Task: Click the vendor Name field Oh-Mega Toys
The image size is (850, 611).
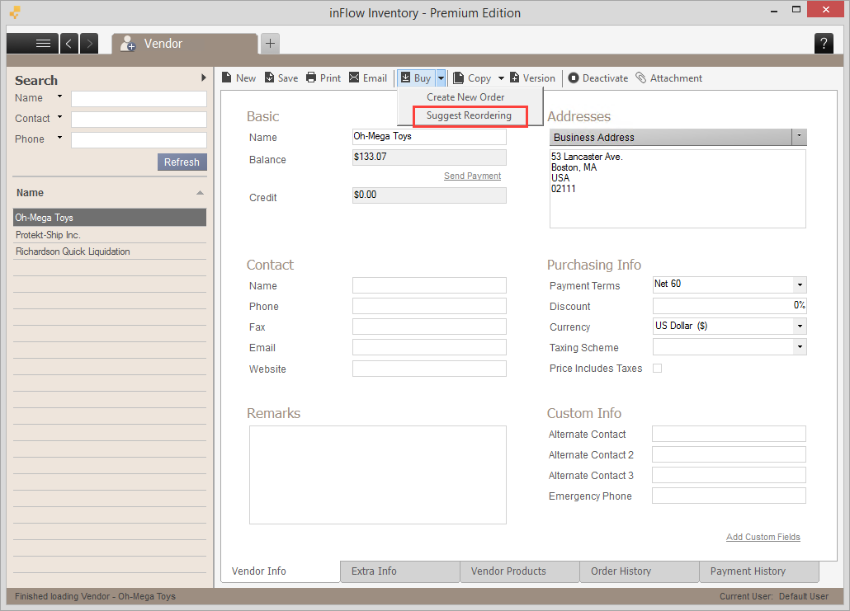Action: 429,137
